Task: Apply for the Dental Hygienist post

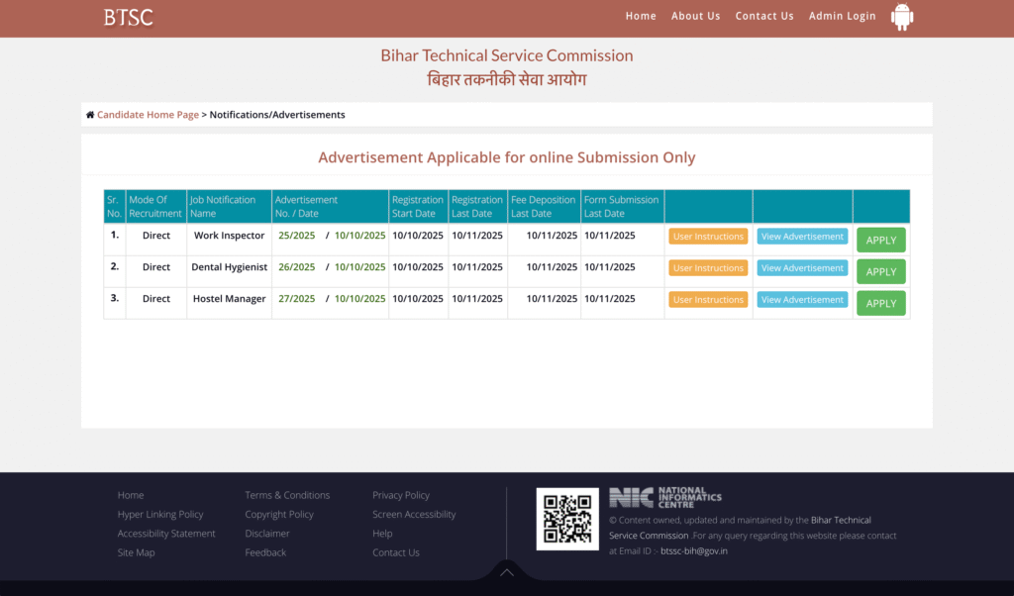Action: tap(880, 272)
